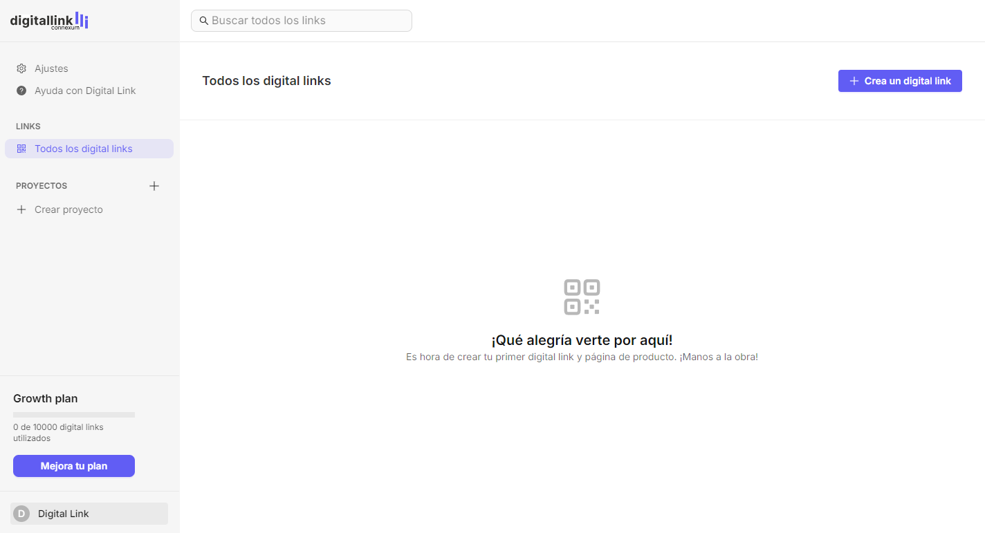Click the D avatar icon
The image size is (985, 533).
point(21,514)
